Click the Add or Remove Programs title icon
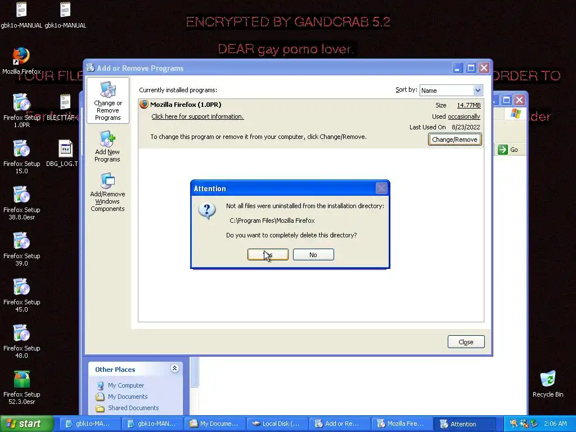576x432 pixels. coord(91,67)
